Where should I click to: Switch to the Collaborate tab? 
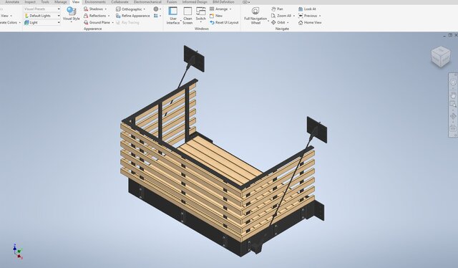(120, 2)
